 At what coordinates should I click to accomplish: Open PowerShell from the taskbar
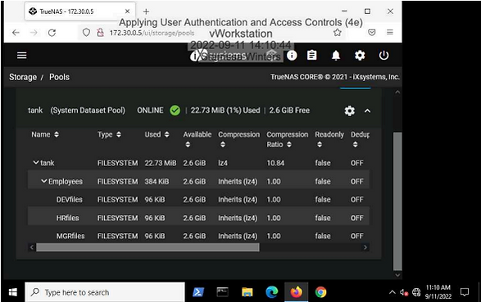tap(198, 292)
